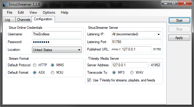Open the Help menu
194x107 pixels.
(64, 12)
